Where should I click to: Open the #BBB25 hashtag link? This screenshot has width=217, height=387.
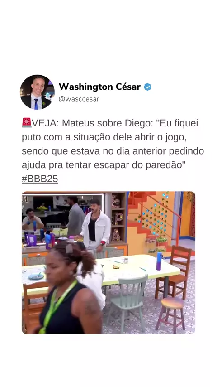pyautogui.click(x=40, y=179)
